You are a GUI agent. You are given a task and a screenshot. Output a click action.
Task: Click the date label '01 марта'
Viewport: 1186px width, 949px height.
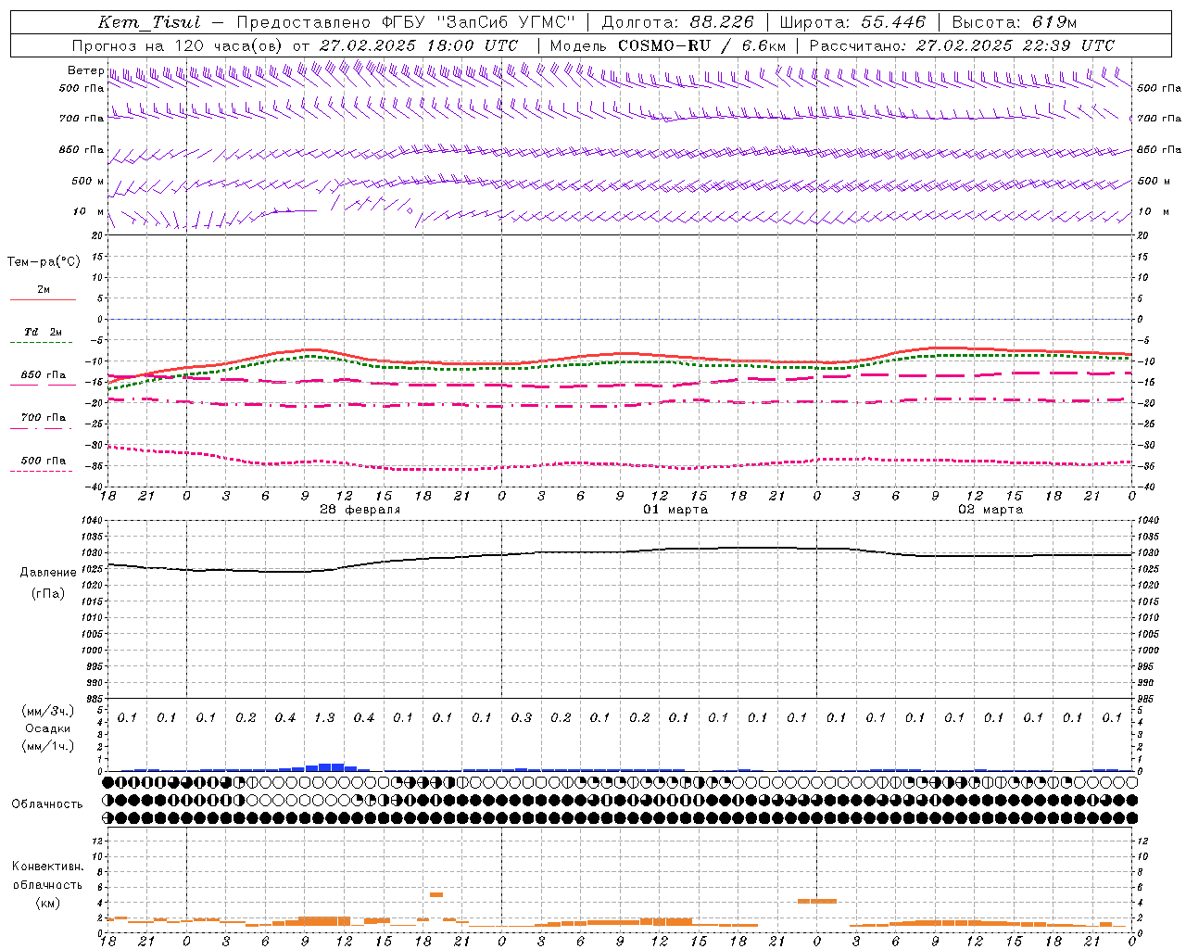pos(675,510)
